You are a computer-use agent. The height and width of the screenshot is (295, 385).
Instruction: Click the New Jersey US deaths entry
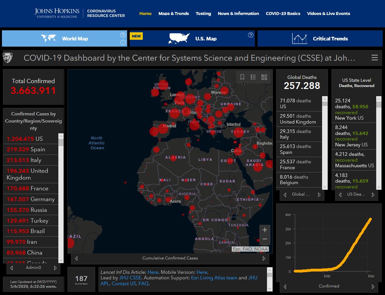point(354,136)
